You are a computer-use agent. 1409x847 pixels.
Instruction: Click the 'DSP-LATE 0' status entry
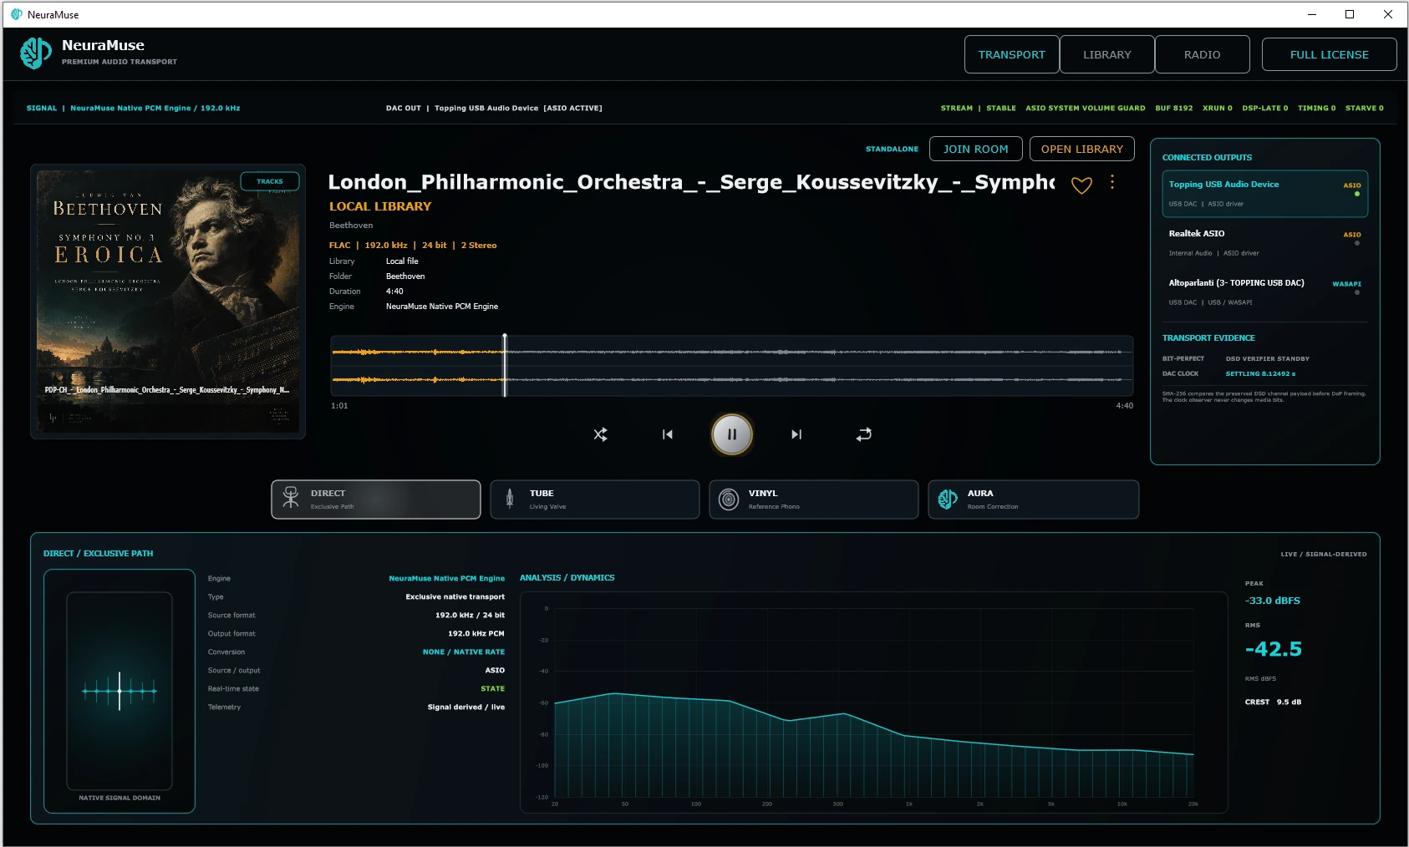1265,108
